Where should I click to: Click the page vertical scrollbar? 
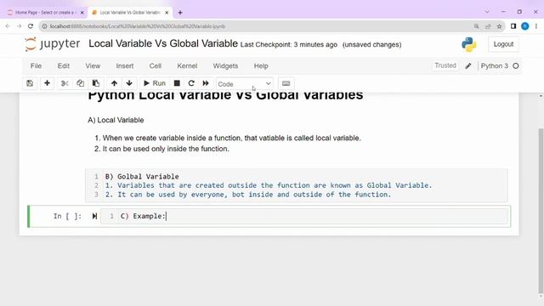point(541,211)
